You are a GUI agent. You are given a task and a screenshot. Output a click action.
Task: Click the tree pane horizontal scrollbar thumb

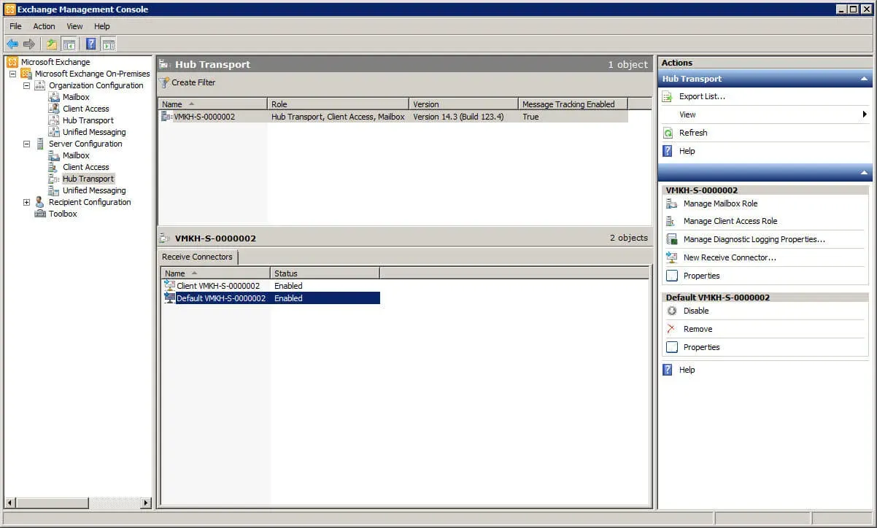53,502
